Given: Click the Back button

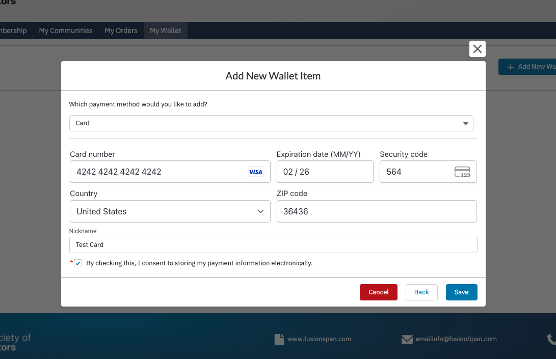Looking at the screenshot, I should tap(421, 292).
